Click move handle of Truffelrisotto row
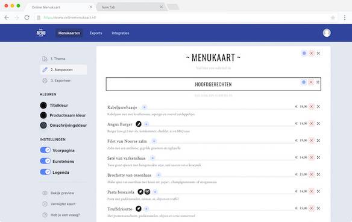Screen dimensions: 352x222 click(x=318, y=208)
